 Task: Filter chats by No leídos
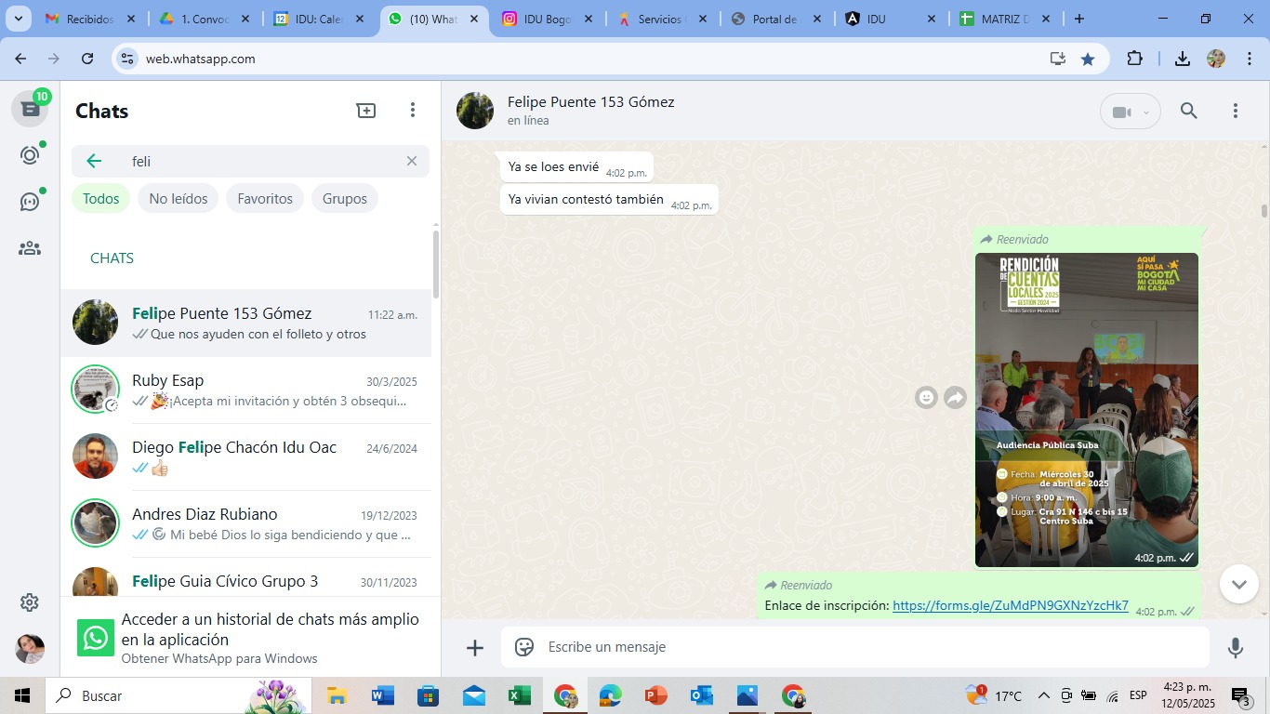[x=179, y=198]
